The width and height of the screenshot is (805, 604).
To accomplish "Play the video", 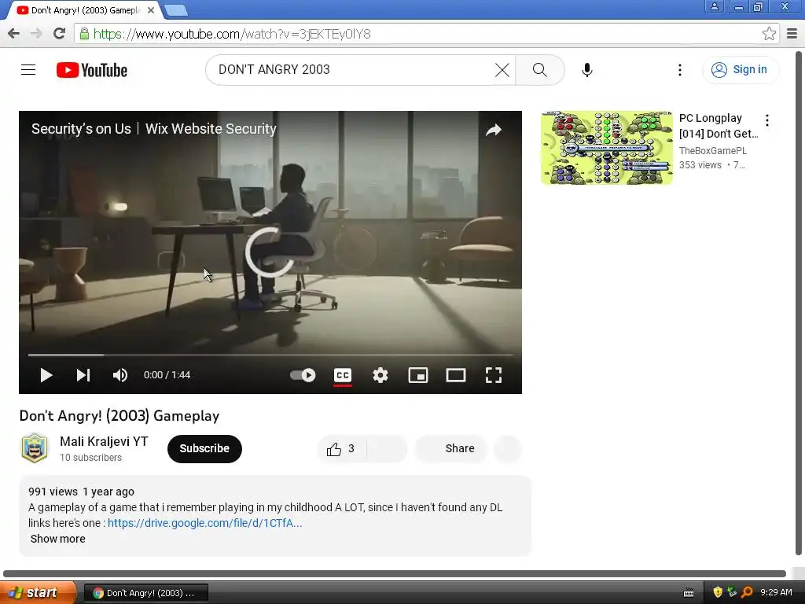I will coord(46,375).
